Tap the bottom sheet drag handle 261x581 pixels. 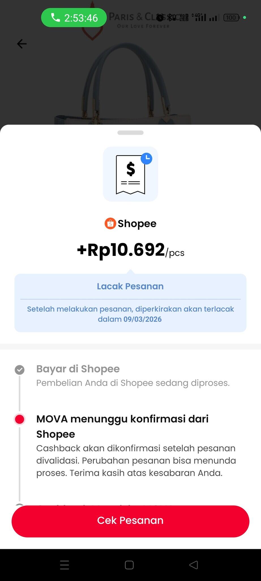[130, 132]
